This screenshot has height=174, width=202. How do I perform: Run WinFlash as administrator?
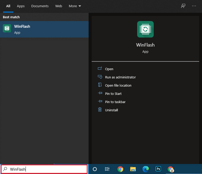[120, 77]
